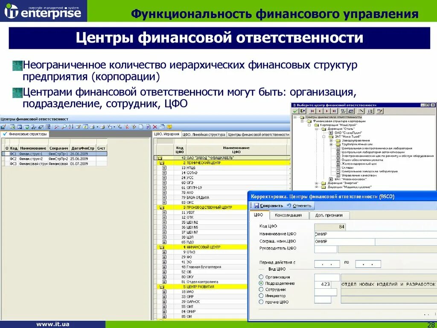Select the прочие ЦФО radio button
The width and height of the screenshot is (437, 328).
261,302
